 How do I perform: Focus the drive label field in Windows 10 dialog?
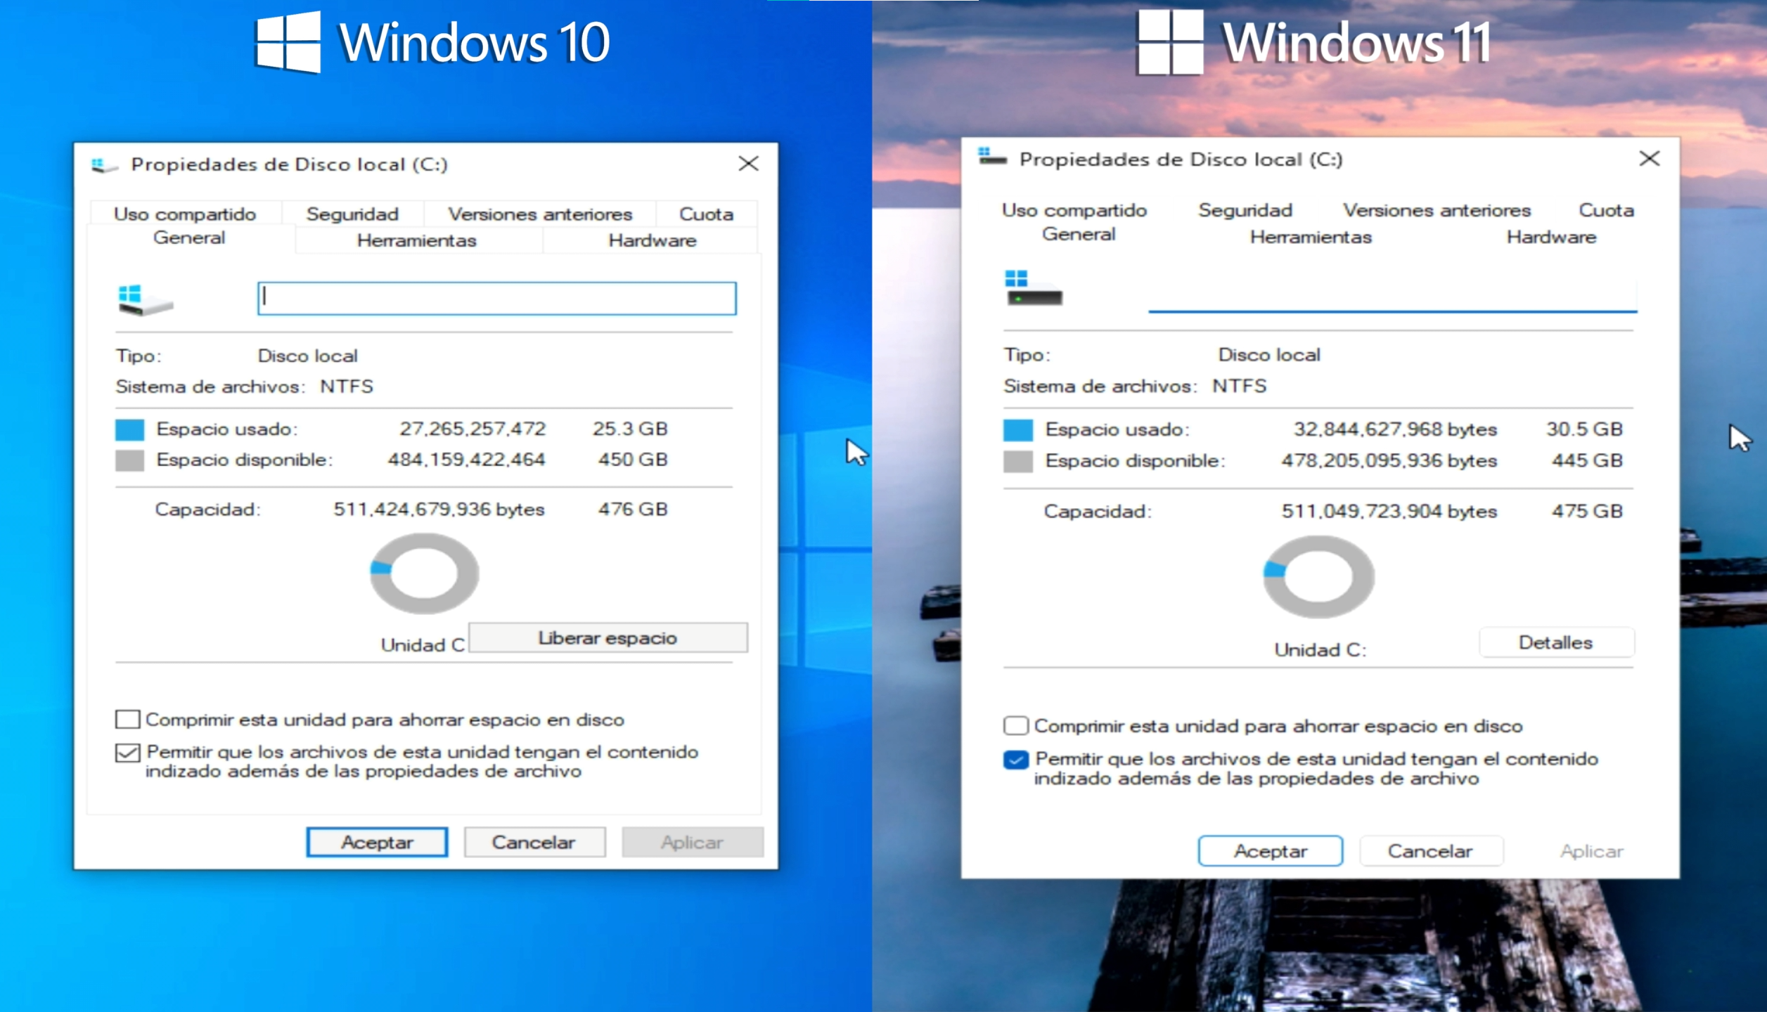497,299
